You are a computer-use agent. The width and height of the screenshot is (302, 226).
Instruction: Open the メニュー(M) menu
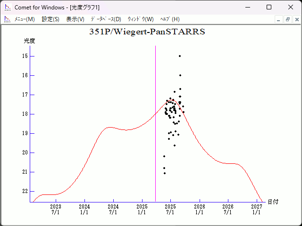point(25,19)
